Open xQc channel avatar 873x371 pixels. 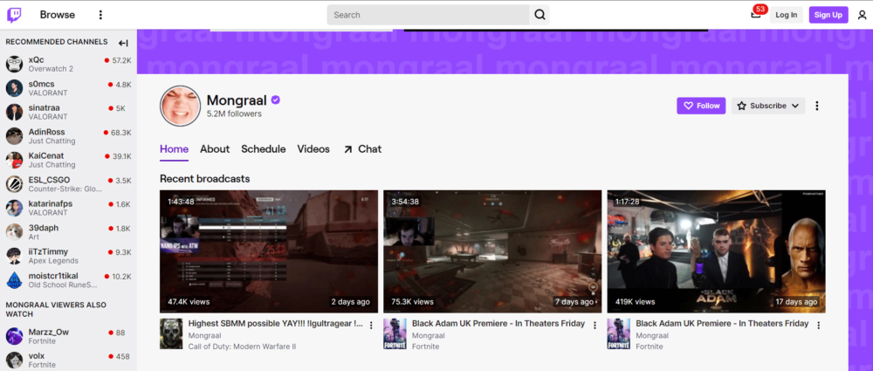click(15, 64)
